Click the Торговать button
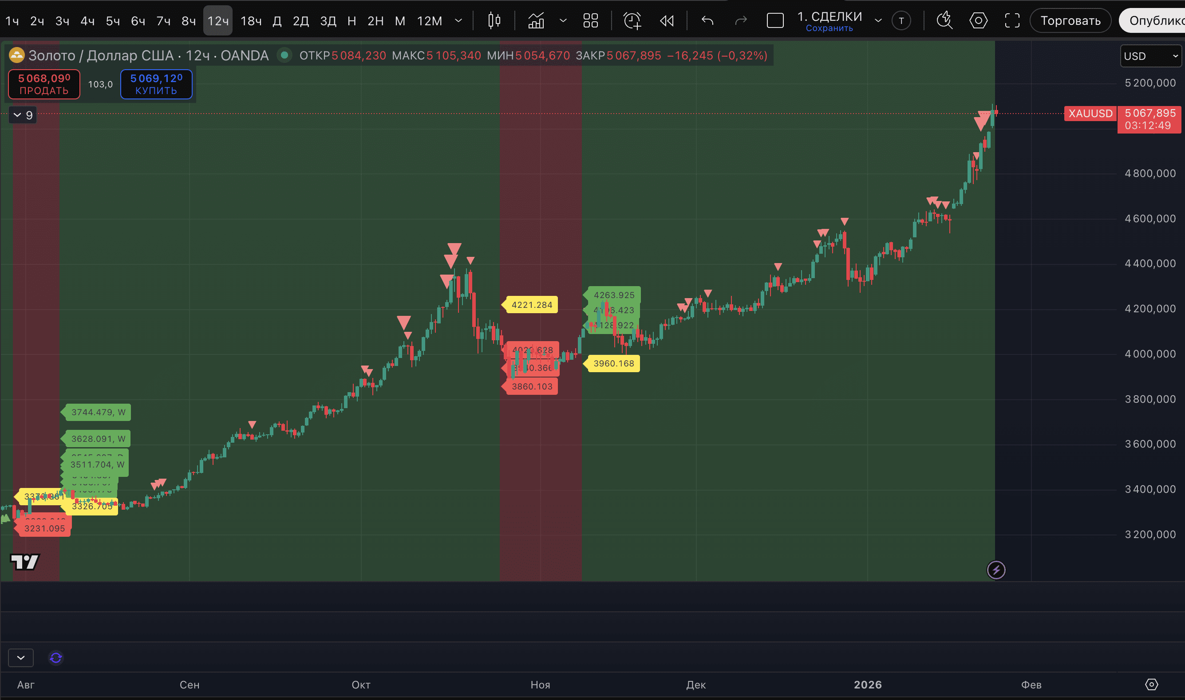Viewport: 1185px width, 700px height. point(1070,21)
